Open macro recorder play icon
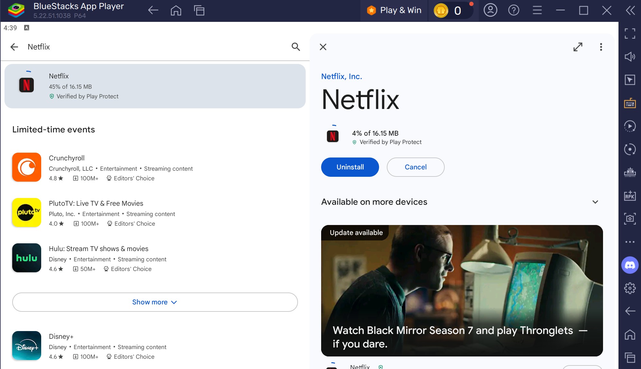641x369 pixels. coord(630,126)
